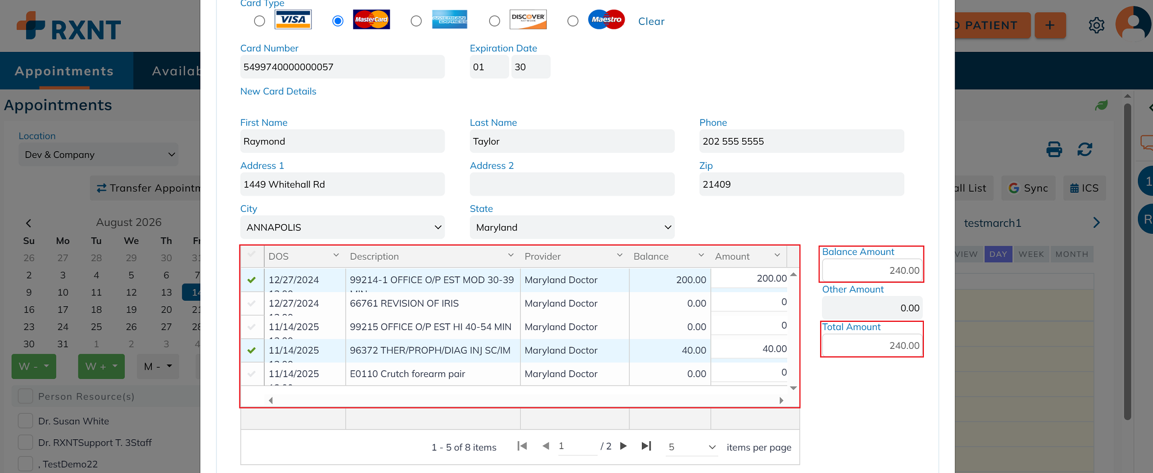This screenshot has height=473, width=1153.
Task: Select the Visa card type radio button
Action: (x=259, y=21)
